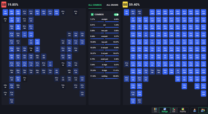
Task: Select the overpair combos row
Action: [104, 37]
